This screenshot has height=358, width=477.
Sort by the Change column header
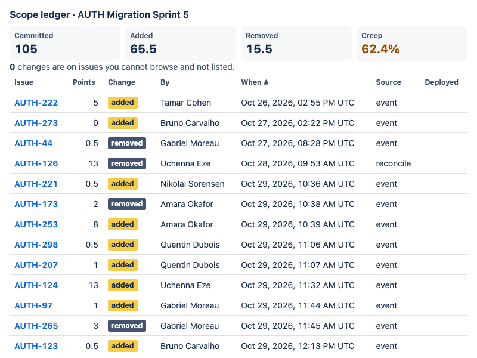pyautogui.click(x=122, y=82)
